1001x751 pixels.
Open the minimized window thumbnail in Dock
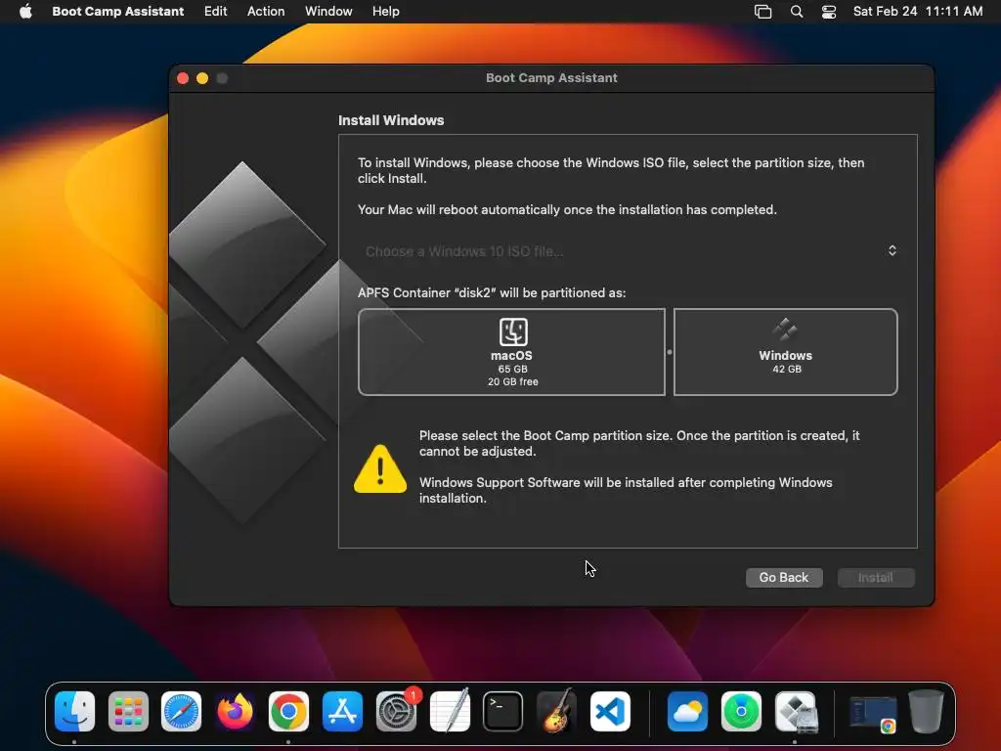pyautogui.click(x=873, y=713)
